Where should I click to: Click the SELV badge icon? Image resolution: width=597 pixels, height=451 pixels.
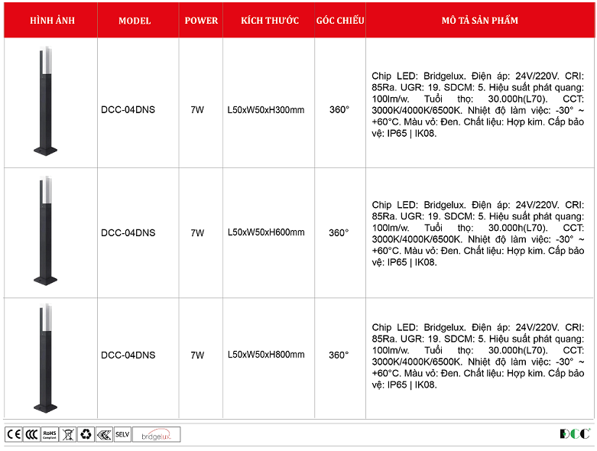click(122, 434)
